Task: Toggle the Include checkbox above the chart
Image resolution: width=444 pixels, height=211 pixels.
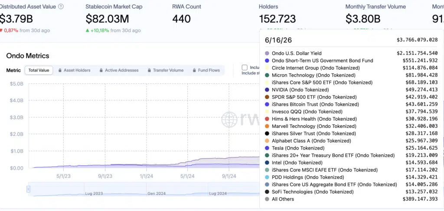Action: tap(245, 67)
